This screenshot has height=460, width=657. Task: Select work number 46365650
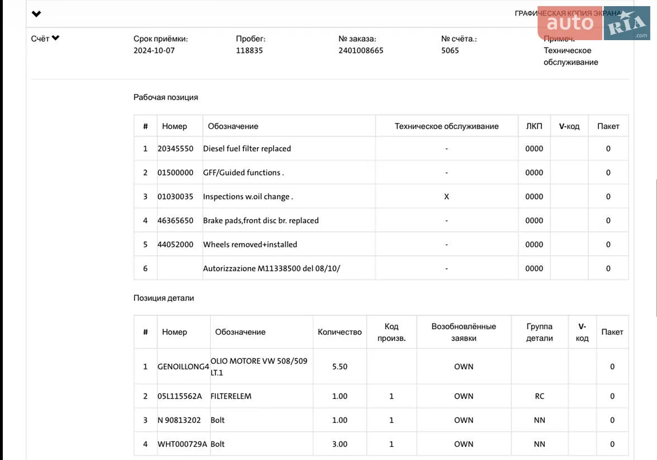(x=176, y=221)
